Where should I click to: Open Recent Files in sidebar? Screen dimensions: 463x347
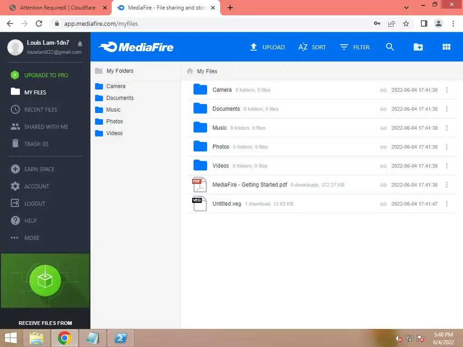click(34, 109)
